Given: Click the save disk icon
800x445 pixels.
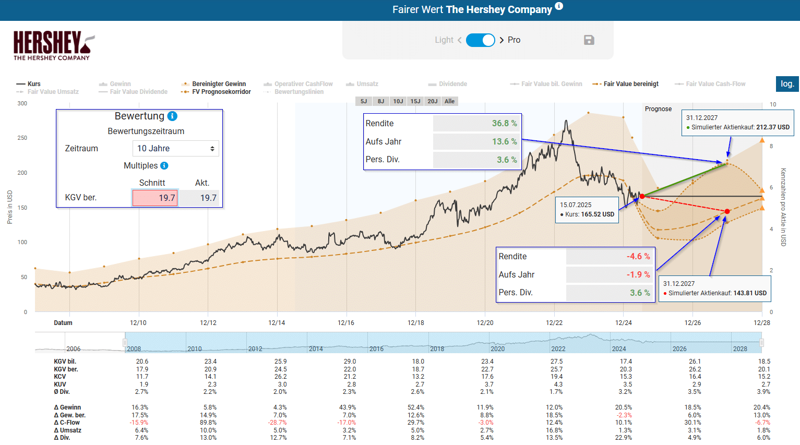Looking at the screenshot, I should 589,40.
